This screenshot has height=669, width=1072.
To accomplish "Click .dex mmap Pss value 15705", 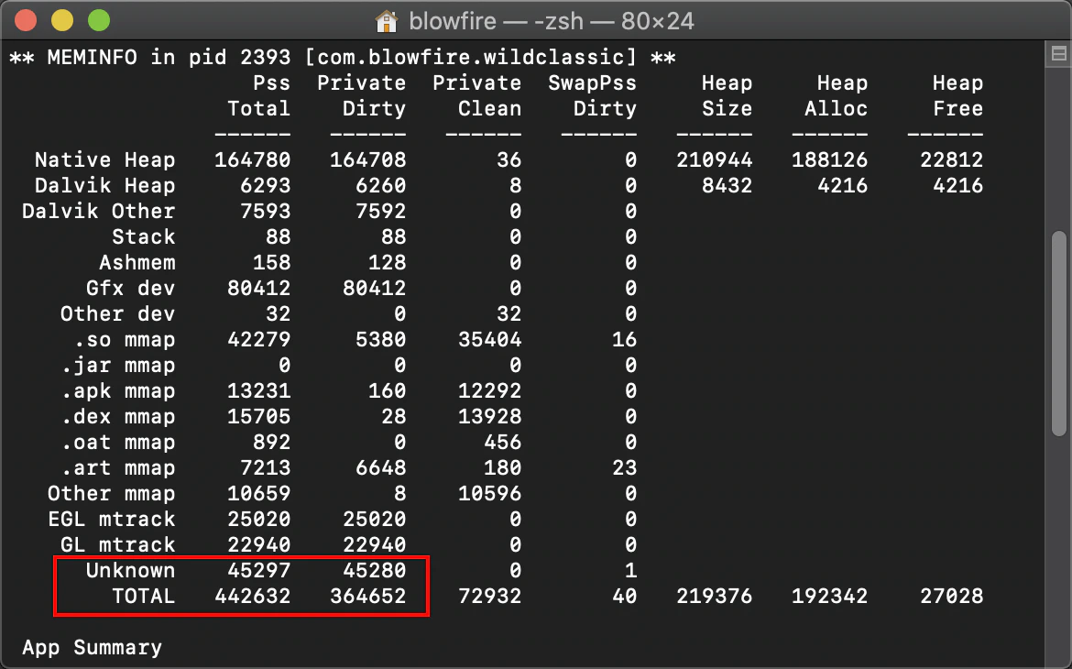I will (x=259, y=416).
